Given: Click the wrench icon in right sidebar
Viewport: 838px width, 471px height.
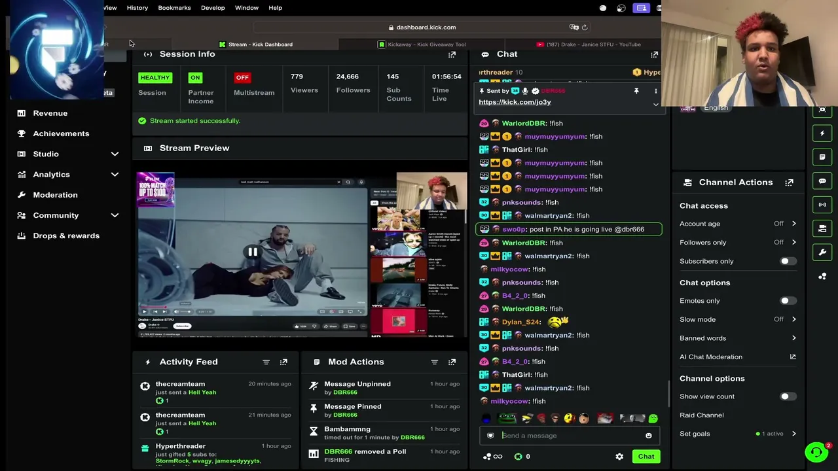Looking at the screenshot, I should tap(822, 252).
